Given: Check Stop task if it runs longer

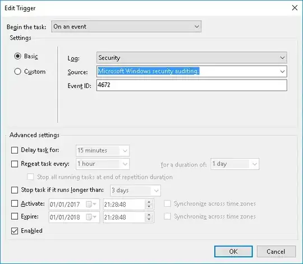Looking at the screenshot, I should click(15, 190).
